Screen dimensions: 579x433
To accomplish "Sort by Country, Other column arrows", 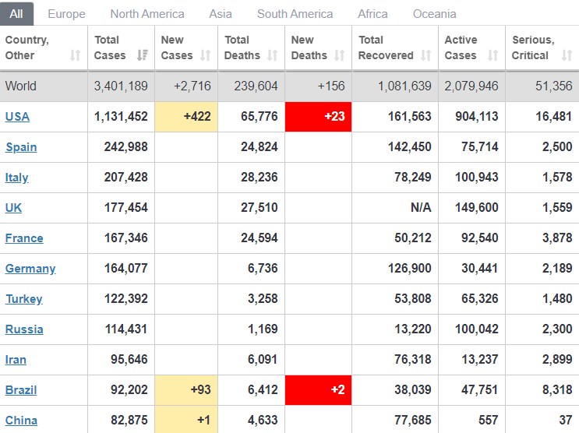I will (x=75, y=55).
